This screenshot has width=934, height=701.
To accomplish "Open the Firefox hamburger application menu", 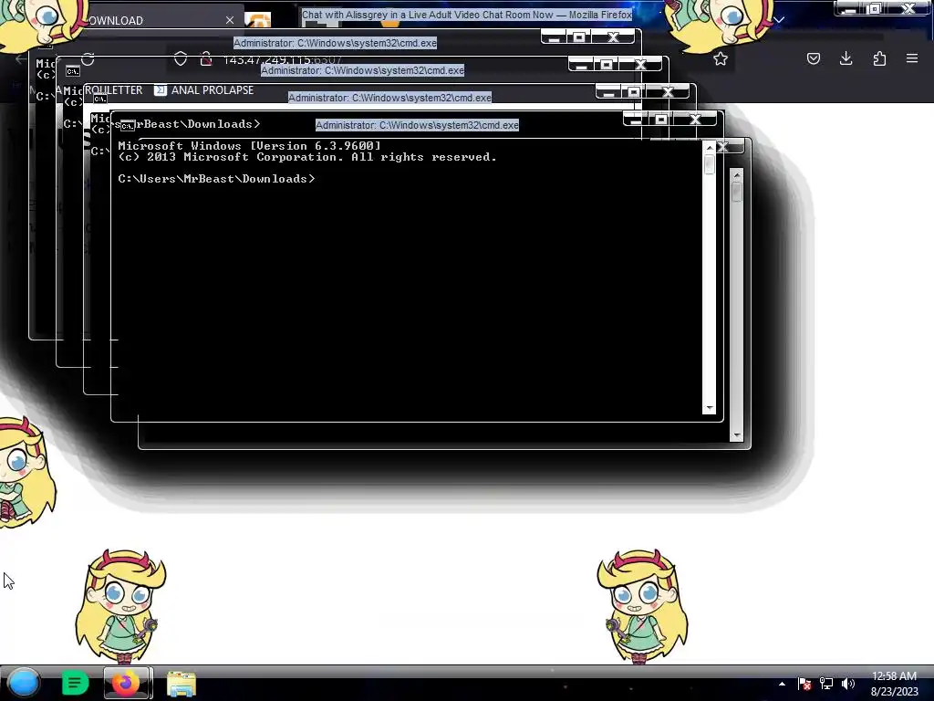I will click(912, 58).
